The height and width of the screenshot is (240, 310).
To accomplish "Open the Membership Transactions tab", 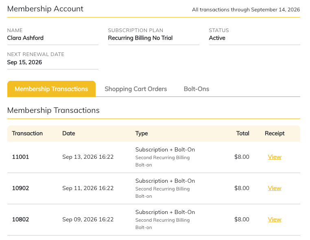I will coord(51,89).
